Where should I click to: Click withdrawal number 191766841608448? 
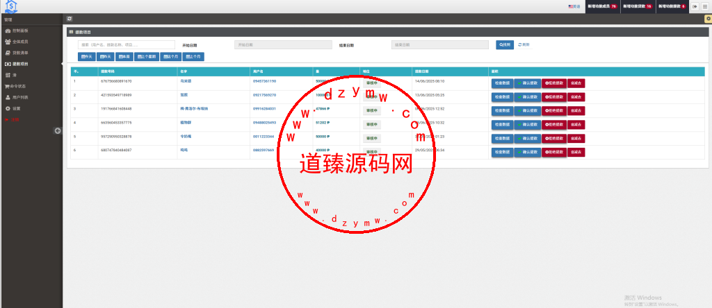coord(116,109)
